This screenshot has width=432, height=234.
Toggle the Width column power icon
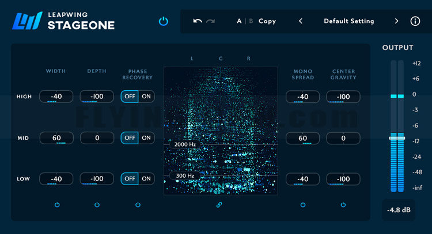[57, 205]
